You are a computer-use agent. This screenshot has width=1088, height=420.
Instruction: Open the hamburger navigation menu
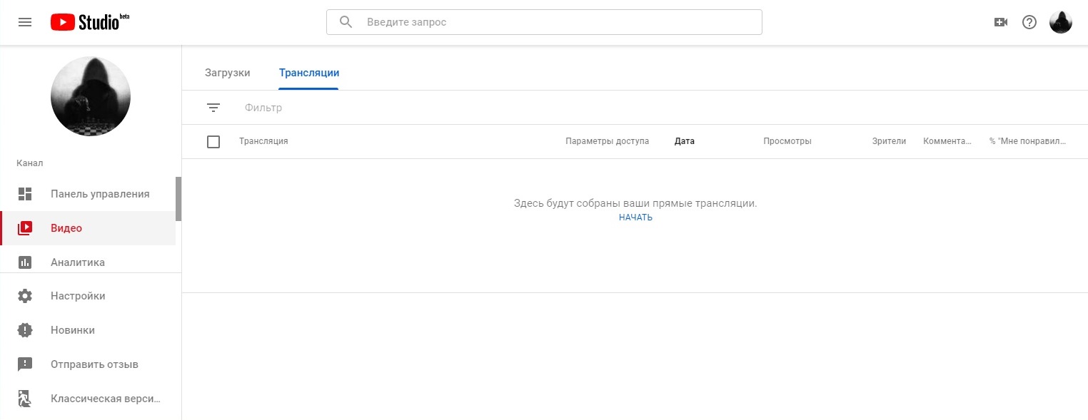pyautogui.click(x=25, y=22)
